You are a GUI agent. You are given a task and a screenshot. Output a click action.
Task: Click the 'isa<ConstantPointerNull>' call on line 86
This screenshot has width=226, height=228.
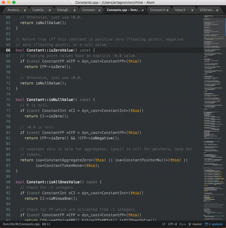coord(141,160)
